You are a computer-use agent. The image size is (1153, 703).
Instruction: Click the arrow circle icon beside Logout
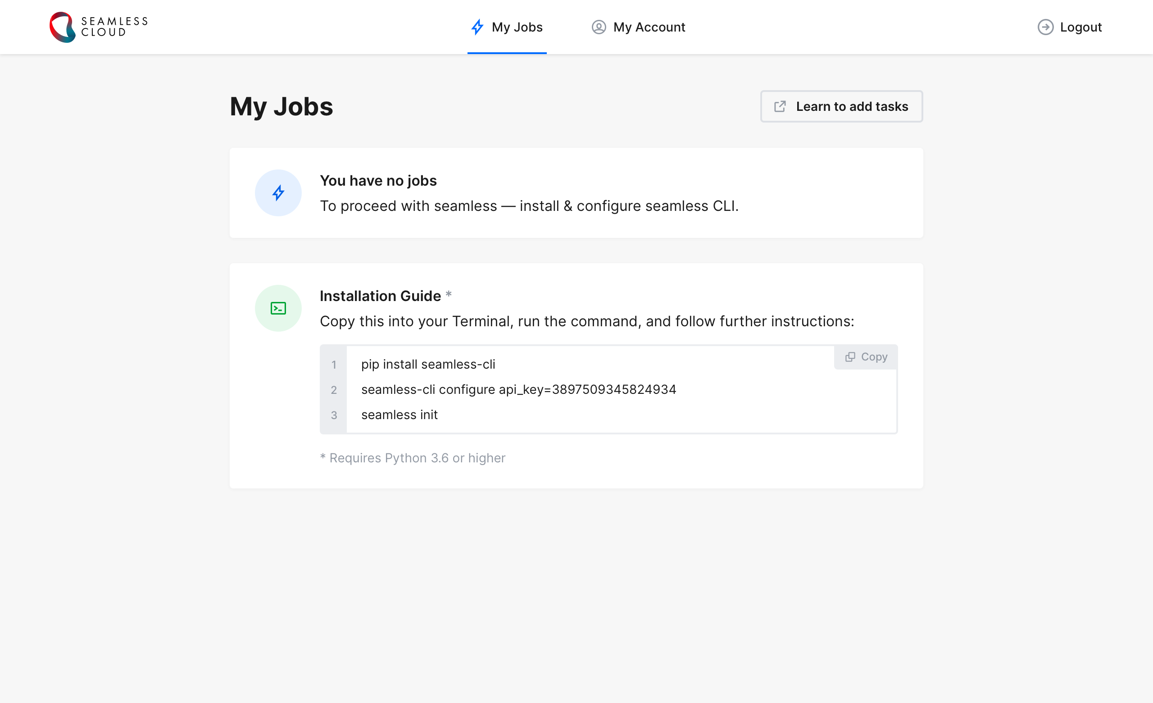point(1045,27)
